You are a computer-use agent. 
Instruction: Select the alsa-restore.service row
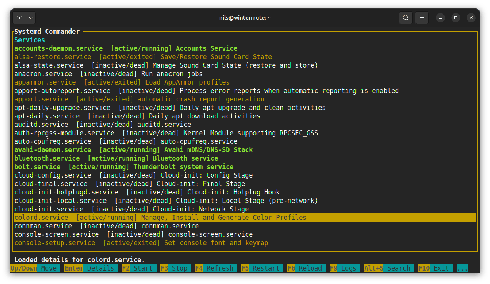pos(245,57)
